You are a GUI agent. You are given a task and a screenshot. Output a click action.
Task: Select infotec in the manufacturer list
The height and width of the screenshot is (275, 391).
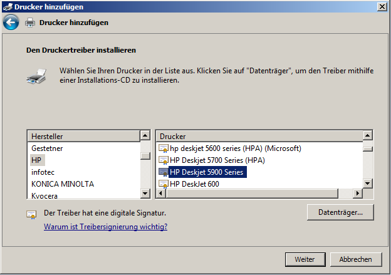pyautogui.click(x=43, y=172)
